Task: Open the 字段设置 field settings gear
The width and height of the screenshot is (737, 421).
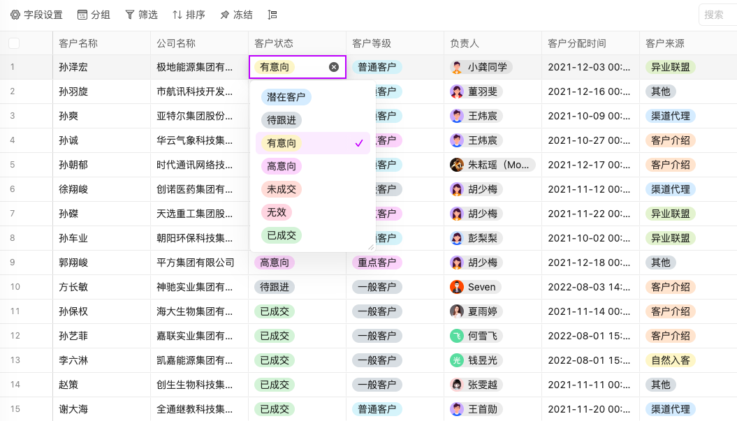Action: pos(15,15)
